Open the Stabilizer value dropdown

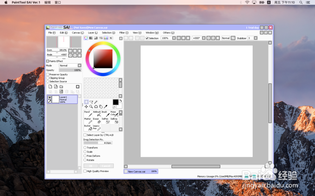pos(255,38)
